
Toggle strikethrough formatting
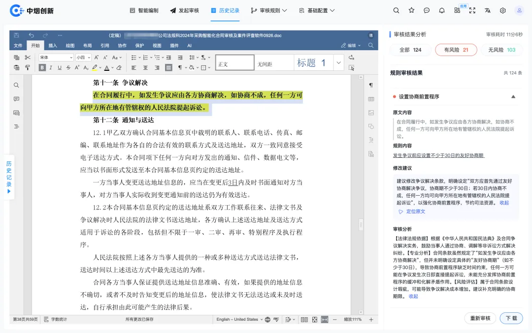click(68, 68)
